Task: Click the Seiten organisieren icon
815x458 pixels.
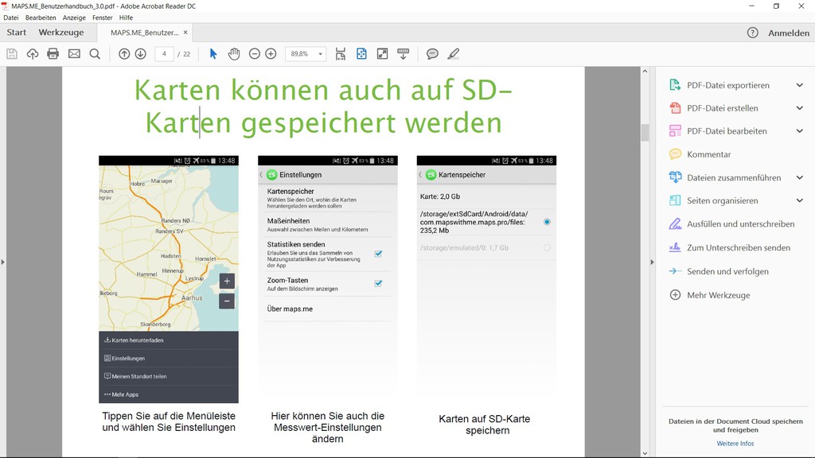Action: tap(675, 200)
